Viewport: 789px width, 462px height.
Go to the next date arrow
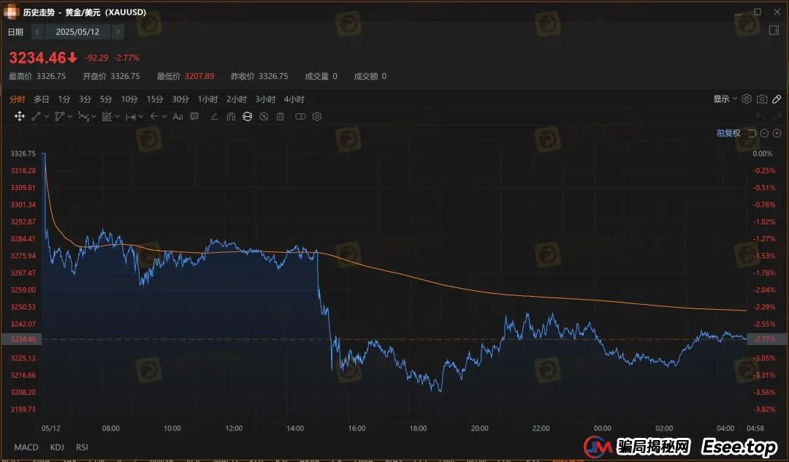[118, 32]
